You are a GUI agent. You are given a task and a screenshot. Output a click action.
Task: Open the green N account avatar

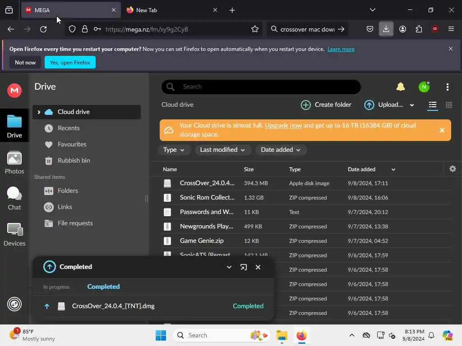point(424,87)
